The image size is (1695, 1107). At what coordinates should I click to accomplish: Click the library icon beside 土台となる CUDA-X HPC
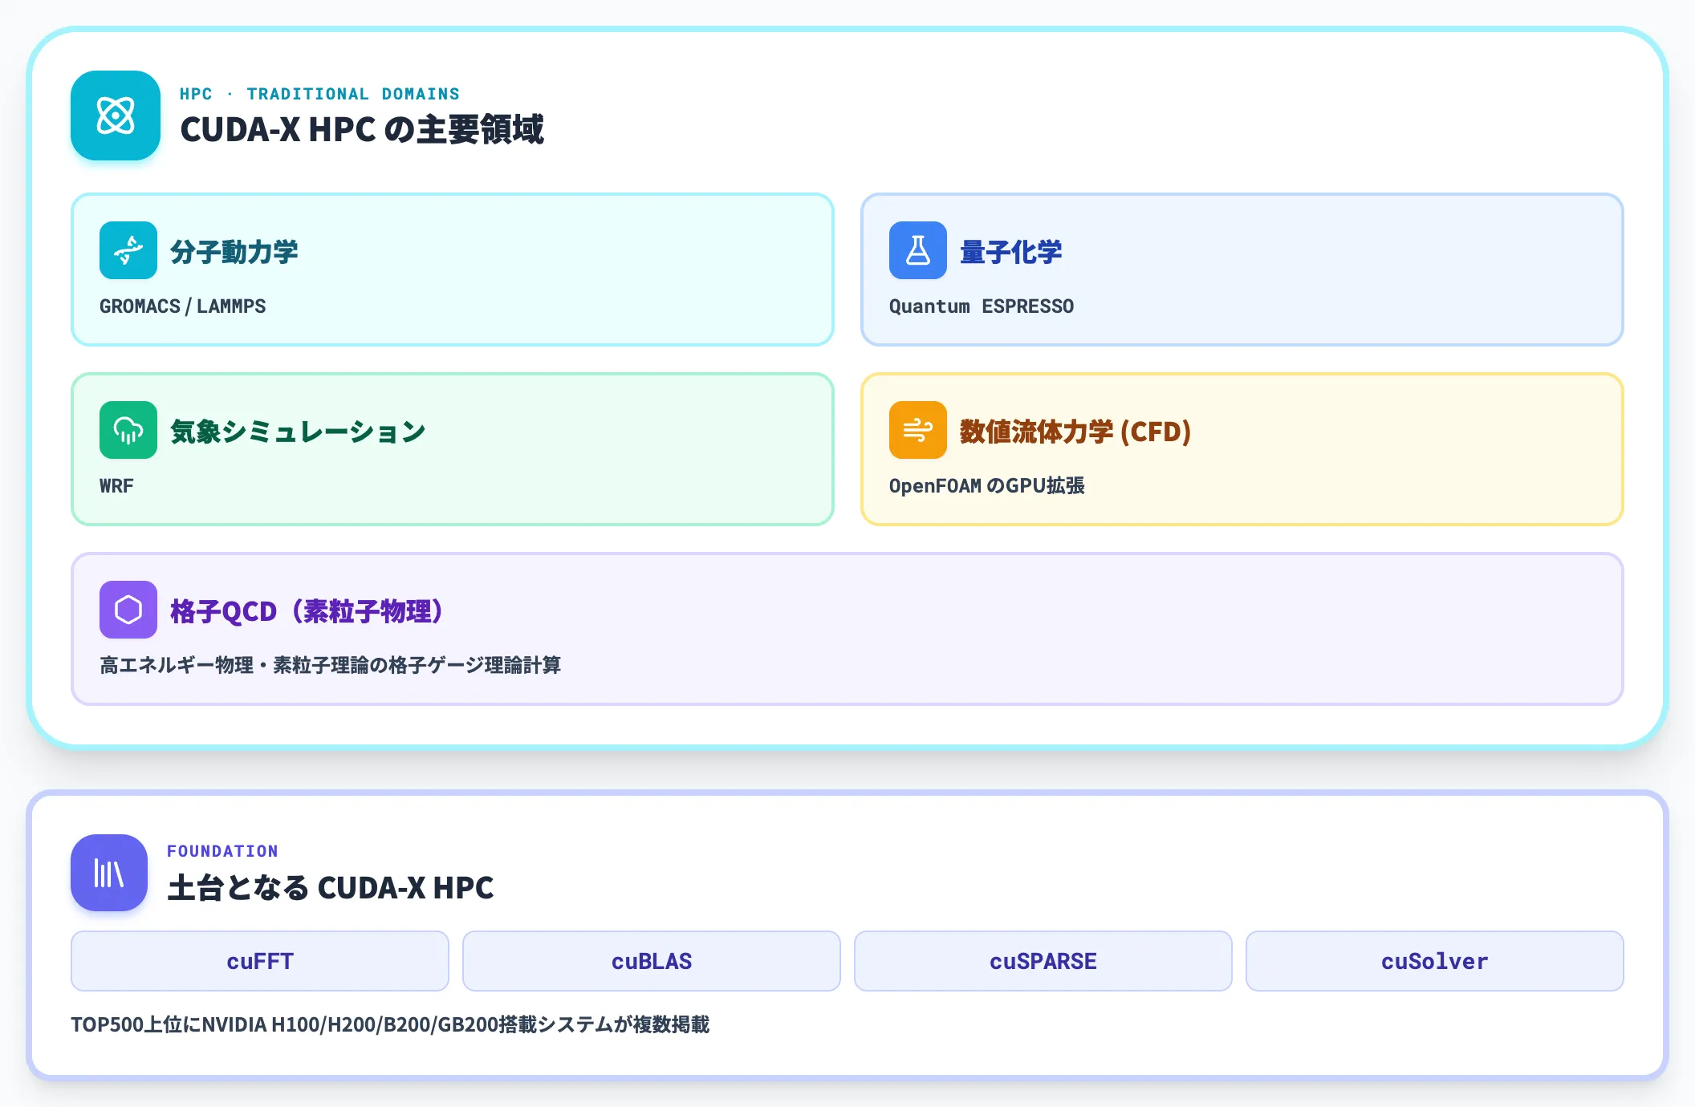(x=109, y=873)
